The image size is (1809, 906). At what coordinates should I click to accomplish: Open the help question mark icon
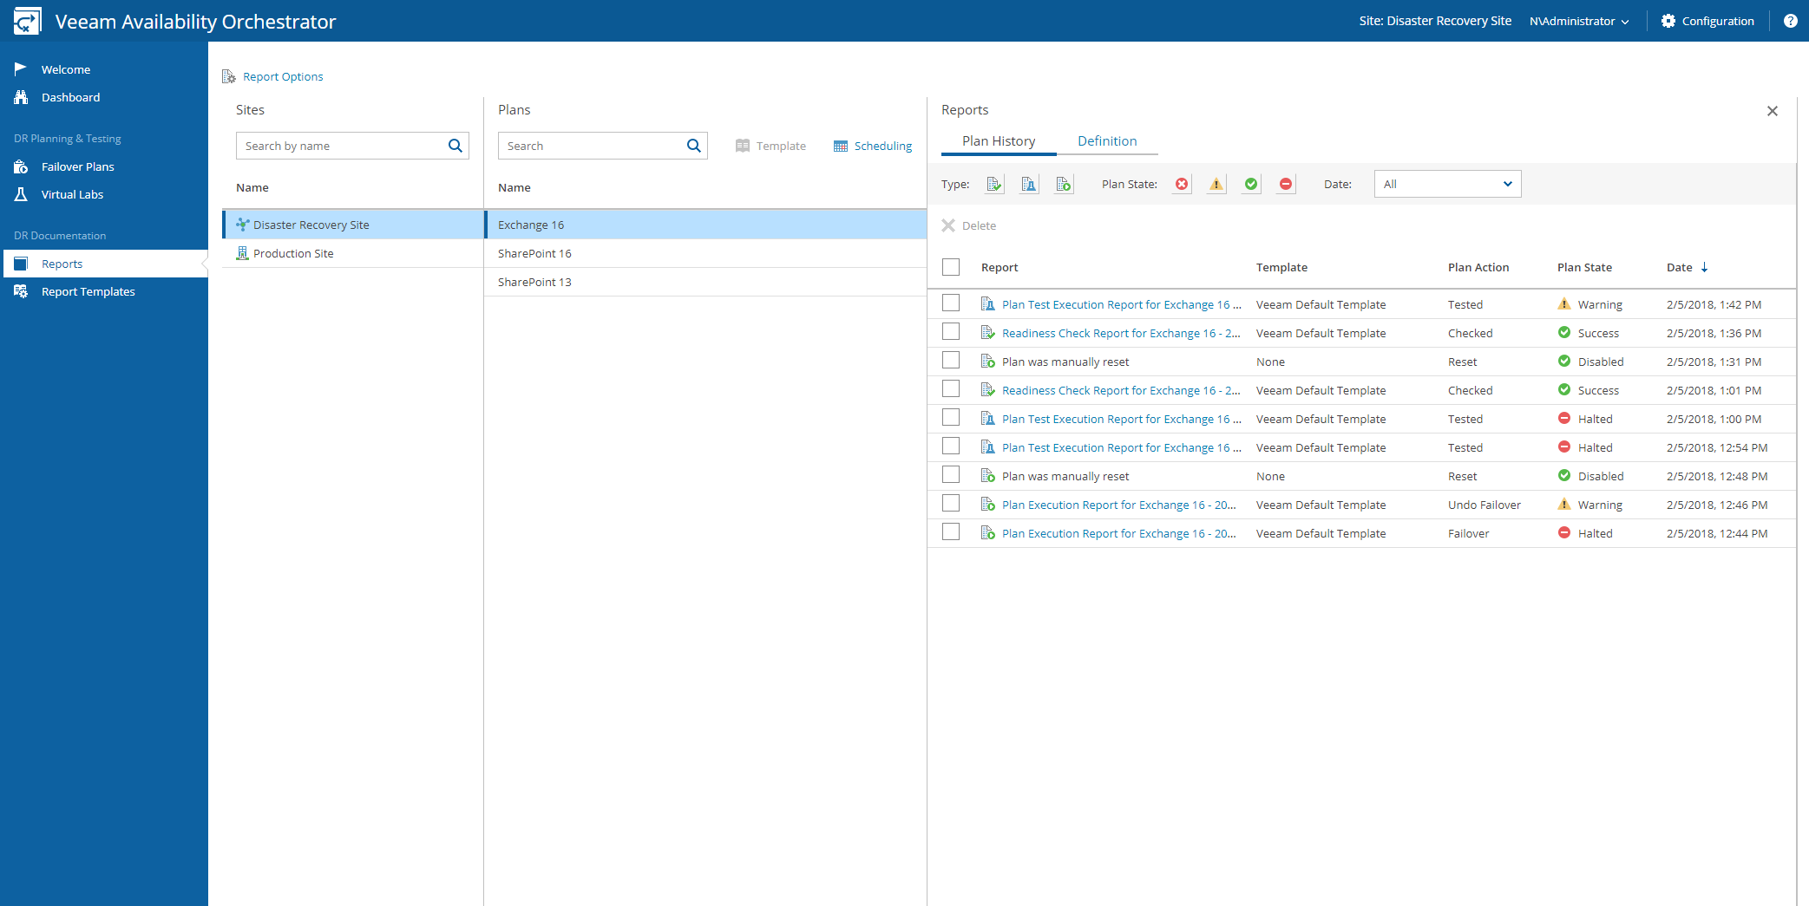(x=1790, y=21)
